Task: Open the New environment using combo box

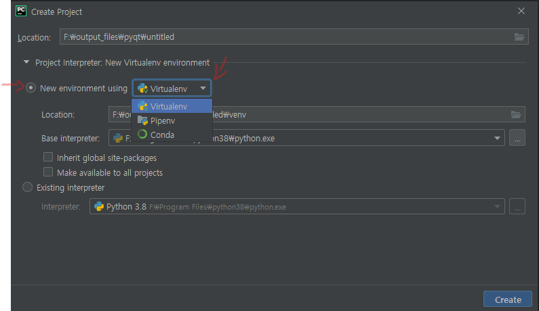Action: point(172,89)
